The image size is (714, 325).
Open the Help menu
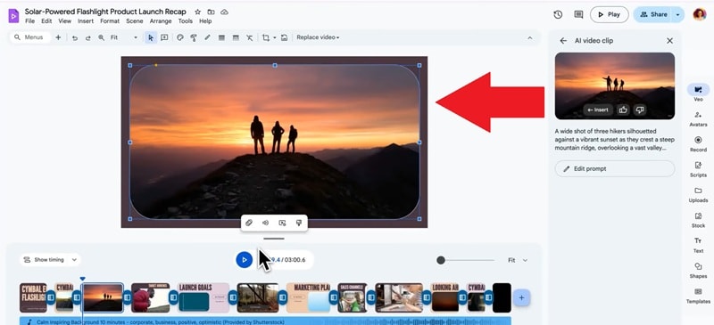pos(205,20)
